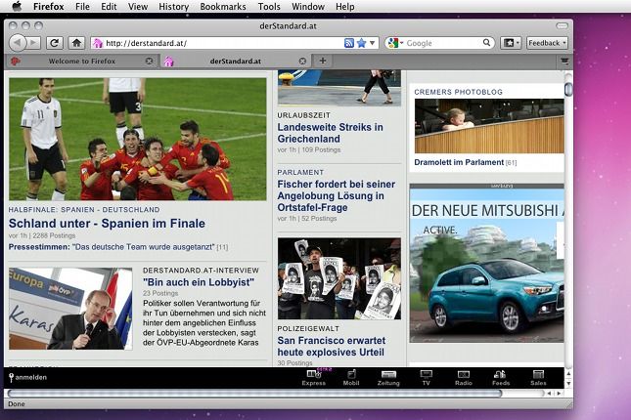Open the Tools menu
The height and width of the screenshot is (420, 631).
click(269, 7)
